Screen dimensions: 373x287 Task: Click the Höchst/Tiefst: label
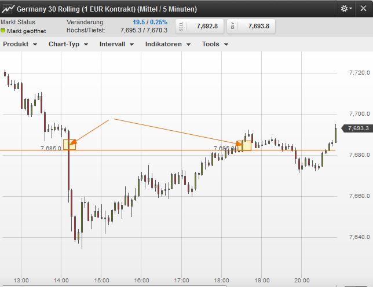(x=86, y=31)
